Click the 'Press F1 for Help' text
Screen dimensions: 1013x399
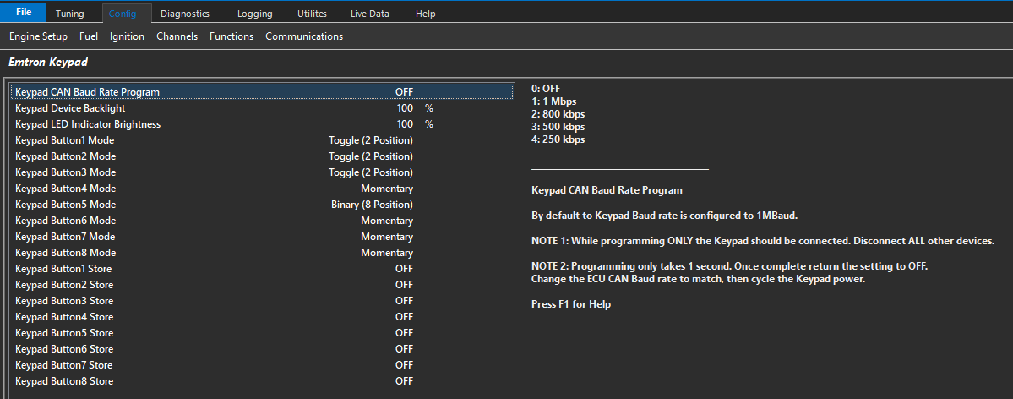pos(570,304)
